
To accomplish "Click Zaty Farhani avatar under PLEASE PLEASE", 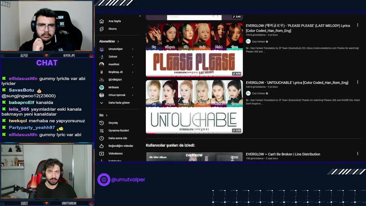I will (248, 41).
